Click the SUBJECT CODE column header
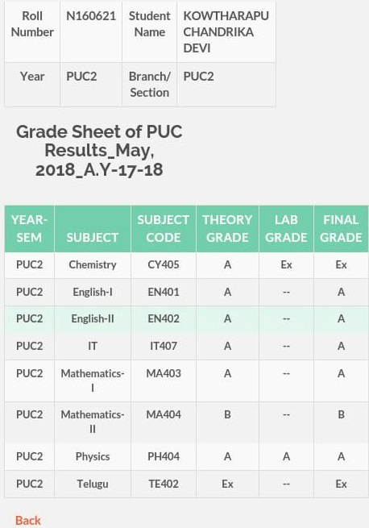Image resolution: width=369 pixels, height=528 pixels. point(164,229)
